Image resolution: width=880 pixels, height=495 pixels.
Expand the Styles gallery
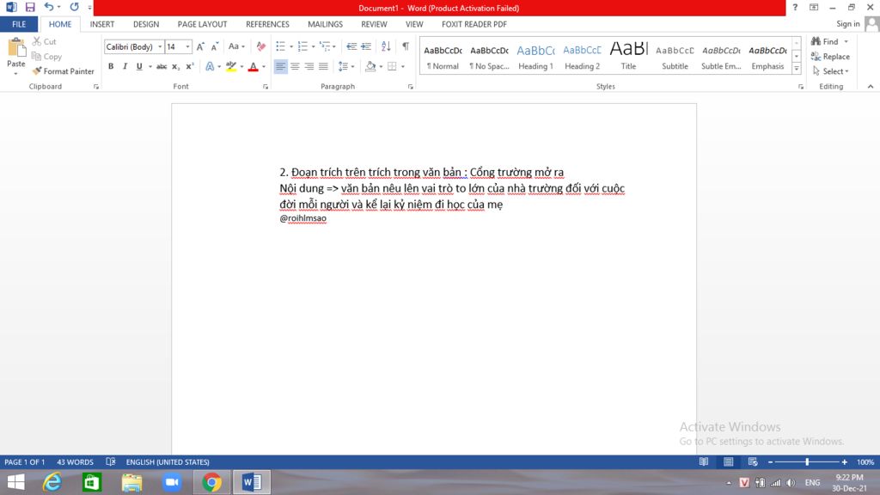click(797, 69)
